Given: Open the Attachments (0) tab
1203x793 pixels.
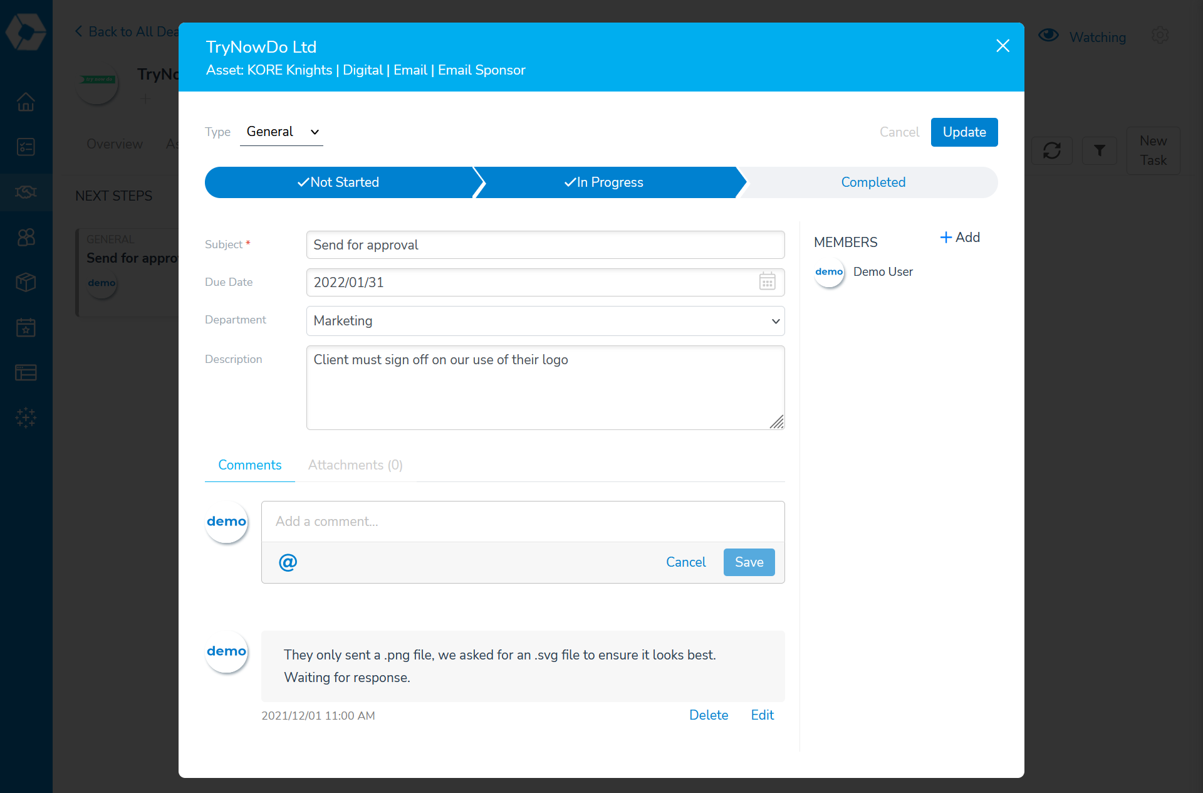Looking at the screenshot, I should click(x=355, y=465).
